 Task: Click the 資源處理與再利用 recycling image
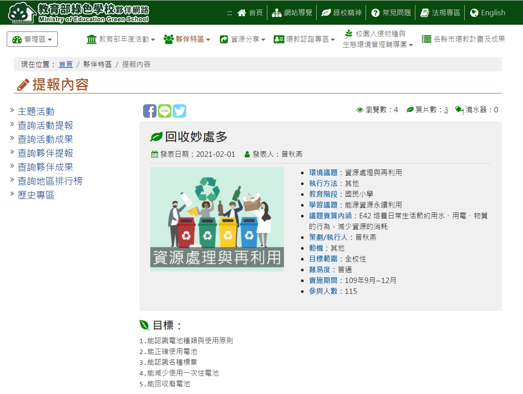(217, 219)
